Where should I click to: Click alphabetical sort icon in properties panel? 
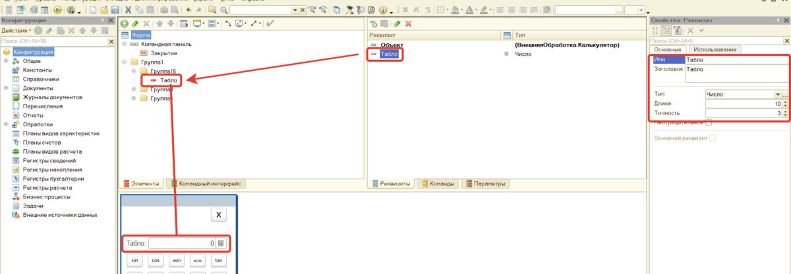(655, 31)
